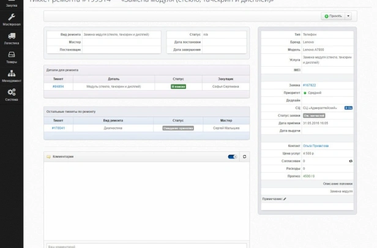Toggle the comments switch
377x248 pixels.
[233, 157]
